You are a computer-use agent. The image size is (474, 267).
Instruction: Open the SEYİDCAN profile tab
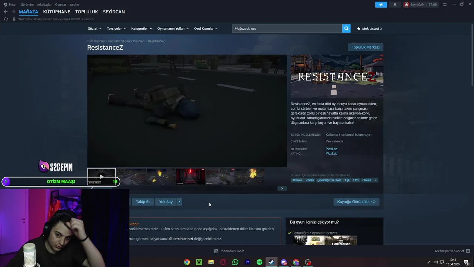[x=114, y=12]
